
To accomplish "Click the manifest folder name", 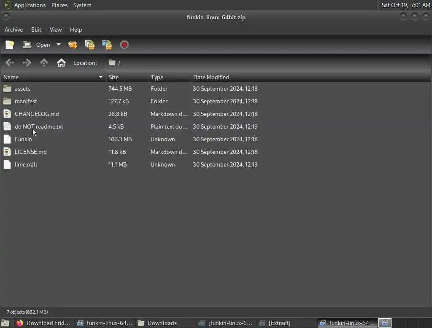I will click(26, 101).
